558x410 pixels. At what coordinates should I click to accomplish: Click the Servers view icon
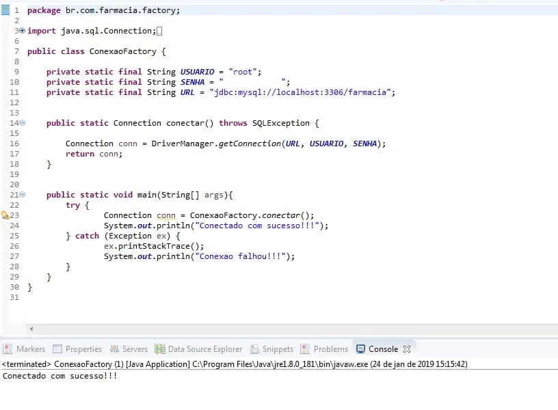[x=114, y=348]
